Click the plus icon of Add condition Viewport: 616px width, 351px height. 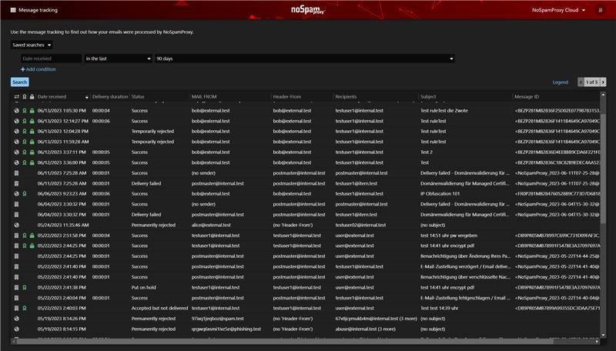pos(23,69)
